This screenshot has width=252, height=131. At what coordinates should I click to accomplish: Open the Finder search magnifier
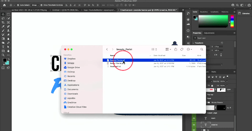202,49
